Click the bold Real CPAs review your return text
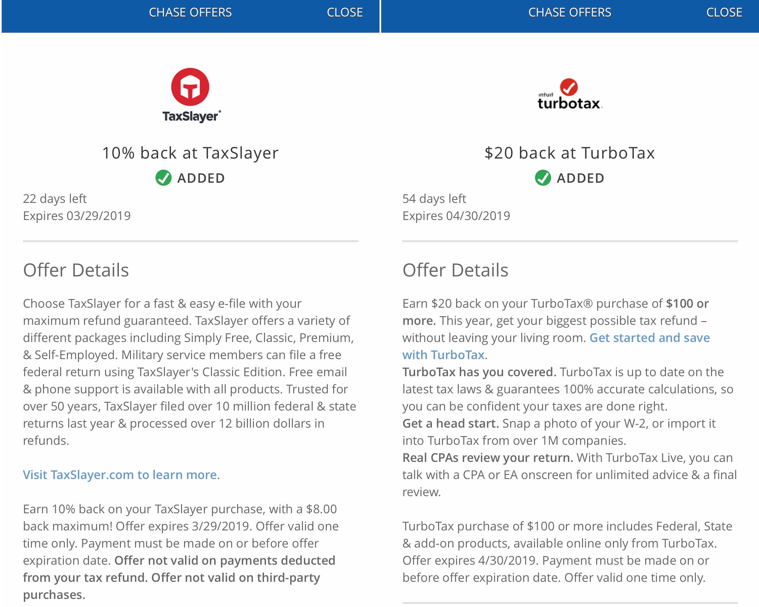The height and width of the screenshot is (607, 759). coord(488,458)
